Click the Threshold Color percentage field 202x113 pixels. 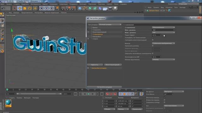[157, 35]
